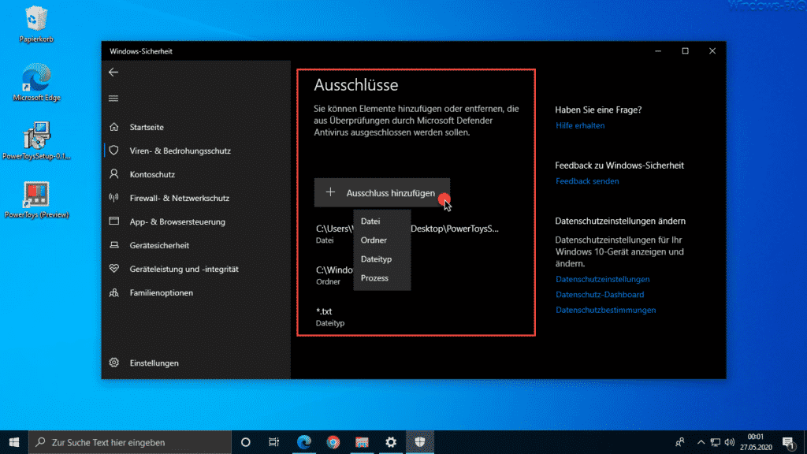Open the Datenschutz-Dashboard link
Screen dimensions: 807x454
600,295
